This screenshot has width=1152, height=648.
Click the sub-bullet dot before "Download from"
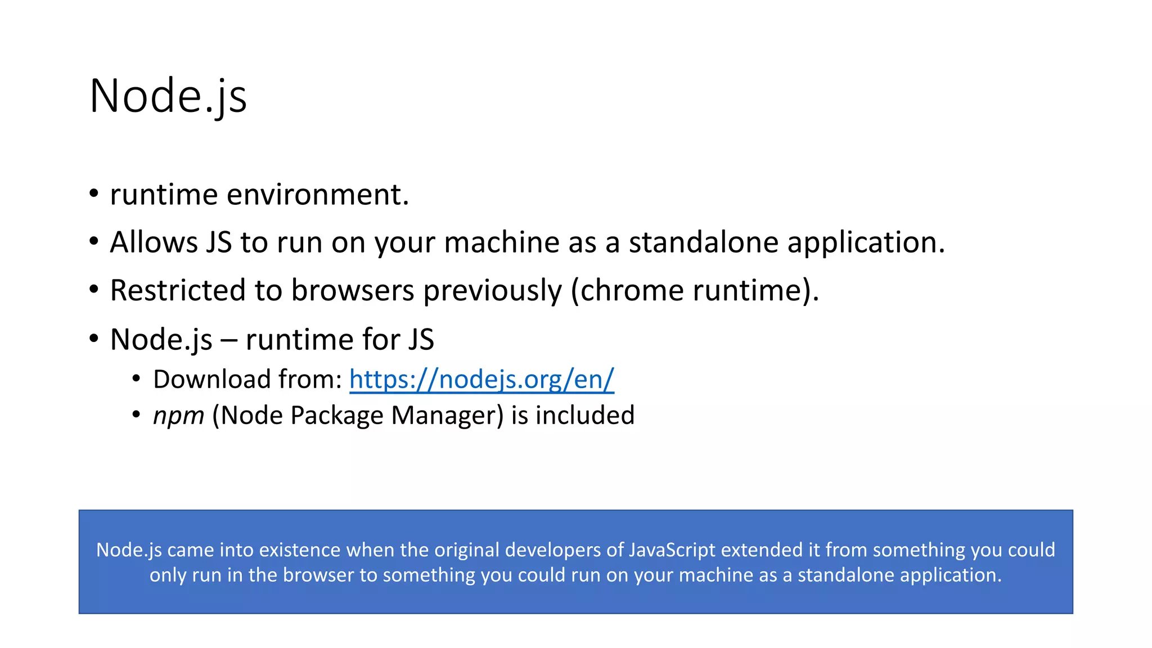tap(136, 379)
